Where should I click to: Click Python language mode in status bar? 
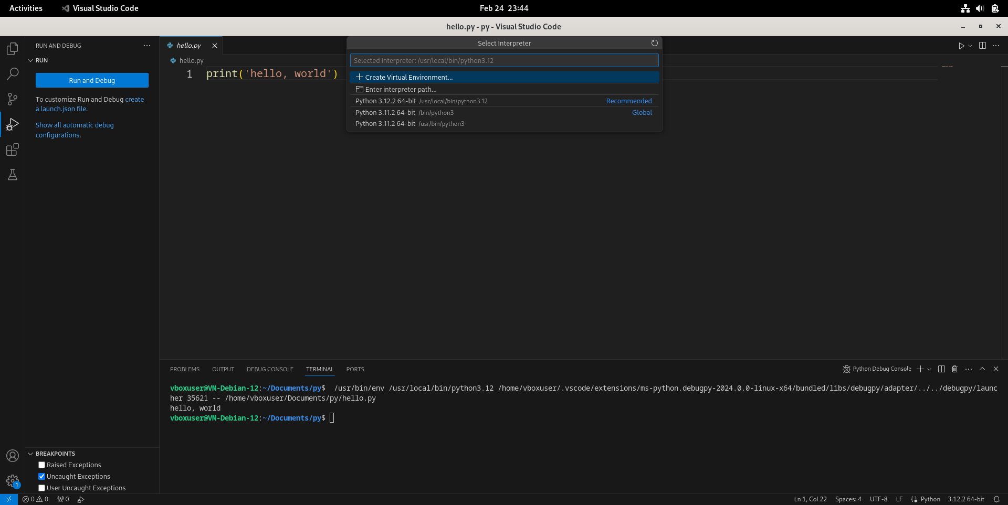[930, 499]
